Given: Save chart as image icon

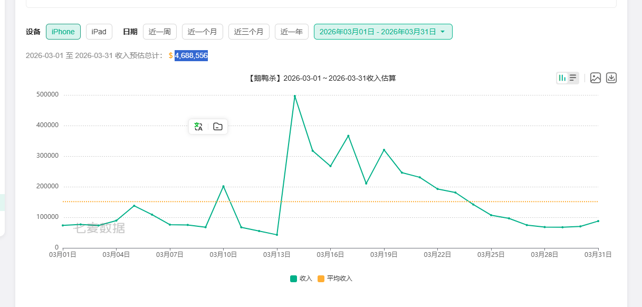Looking at the screenshot, I should click(x=596, y=78).
